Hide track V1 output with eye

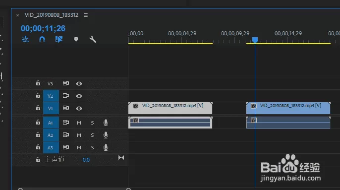[x=79, y=108]
